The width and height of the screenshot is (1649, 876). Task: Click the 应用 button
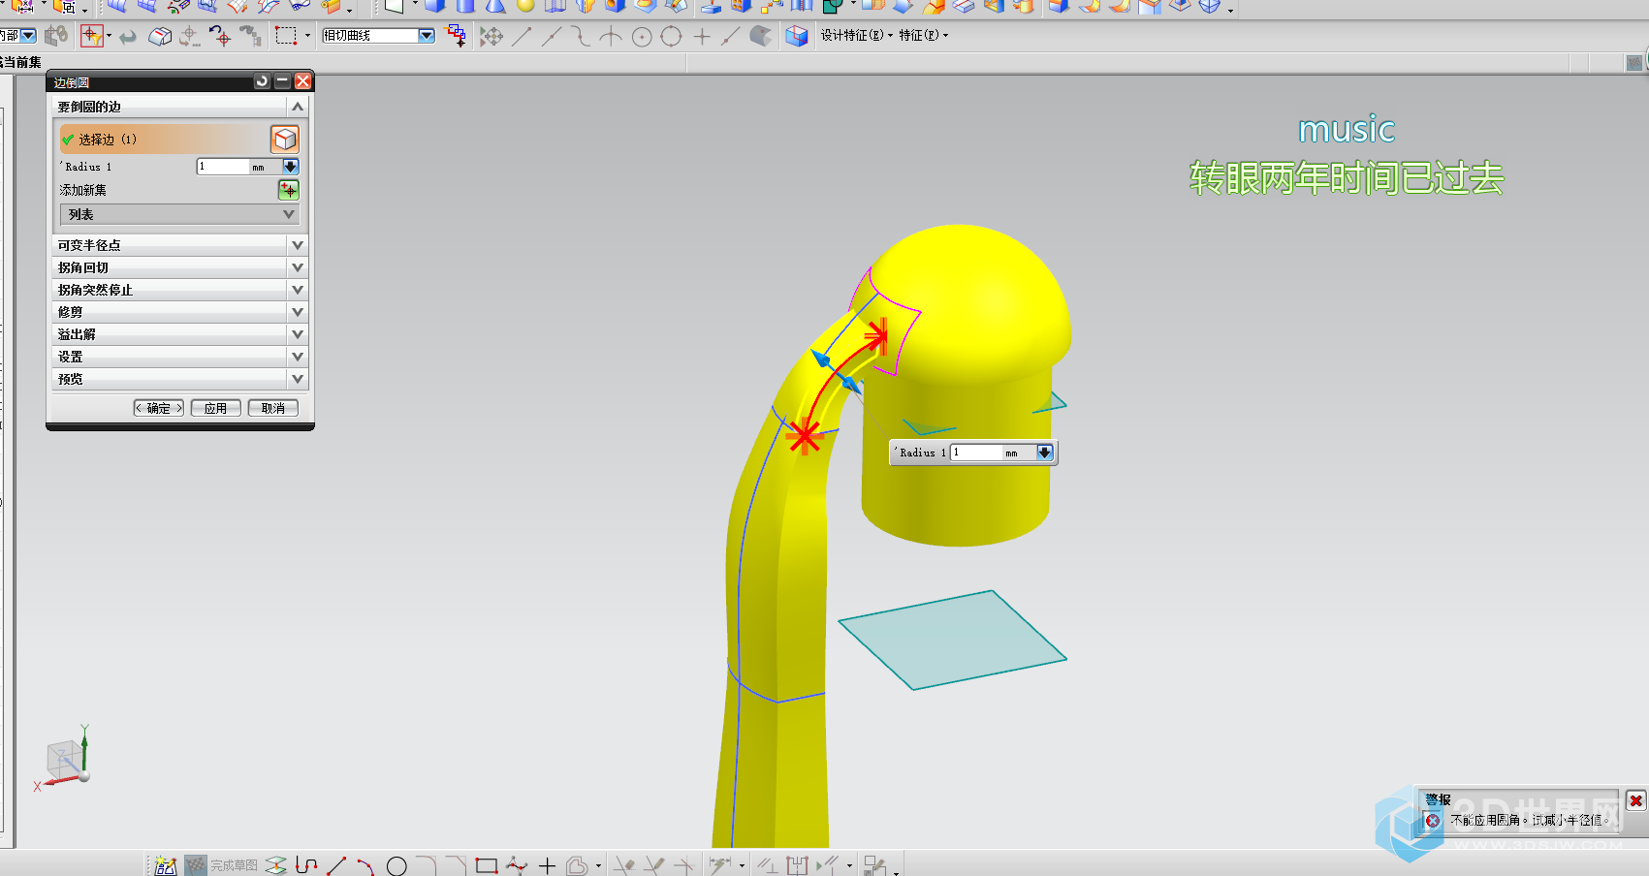tap(215, 408)
